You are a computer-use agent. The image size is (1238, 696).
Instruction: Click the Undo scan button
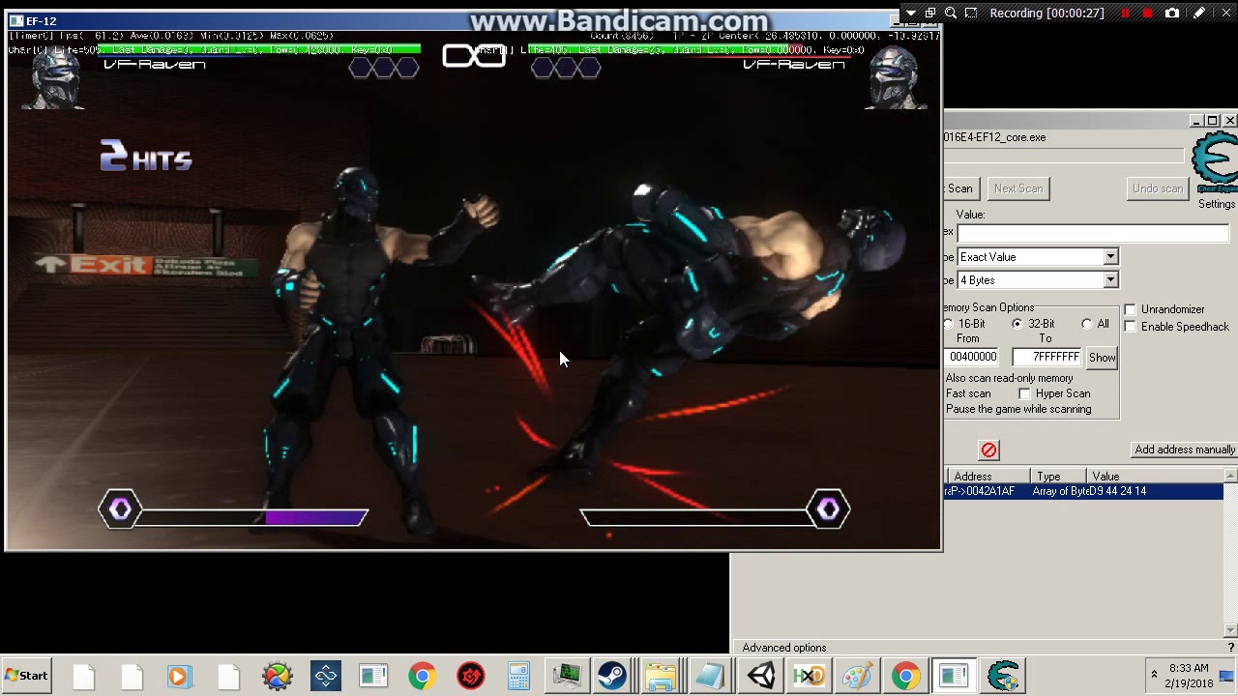tap(1158, 188)
